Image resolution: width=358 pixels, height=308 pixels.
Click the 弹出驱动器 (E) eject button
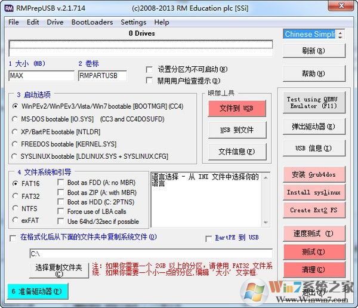pos(314,127)
